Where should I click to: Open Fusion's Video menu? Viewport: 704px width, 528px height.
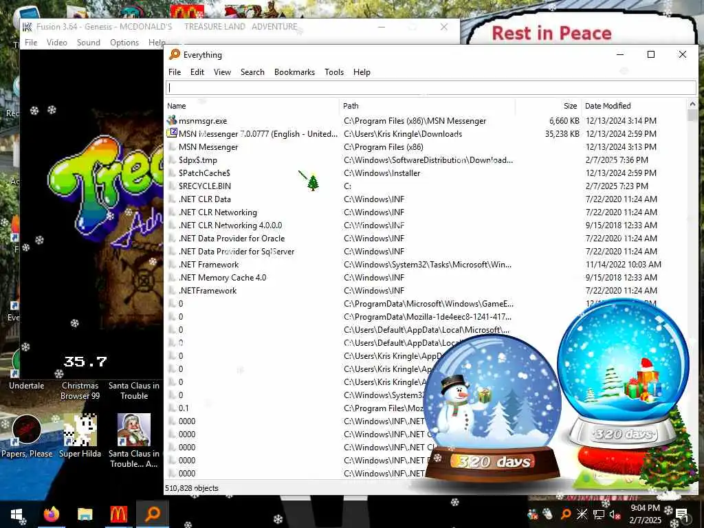(x=56, y=43)
